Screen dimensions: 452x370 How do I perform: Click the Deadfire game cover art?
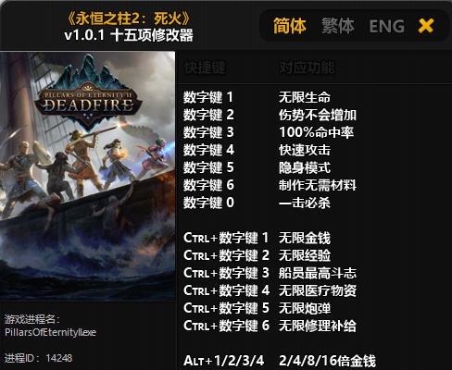pos(87,176)
